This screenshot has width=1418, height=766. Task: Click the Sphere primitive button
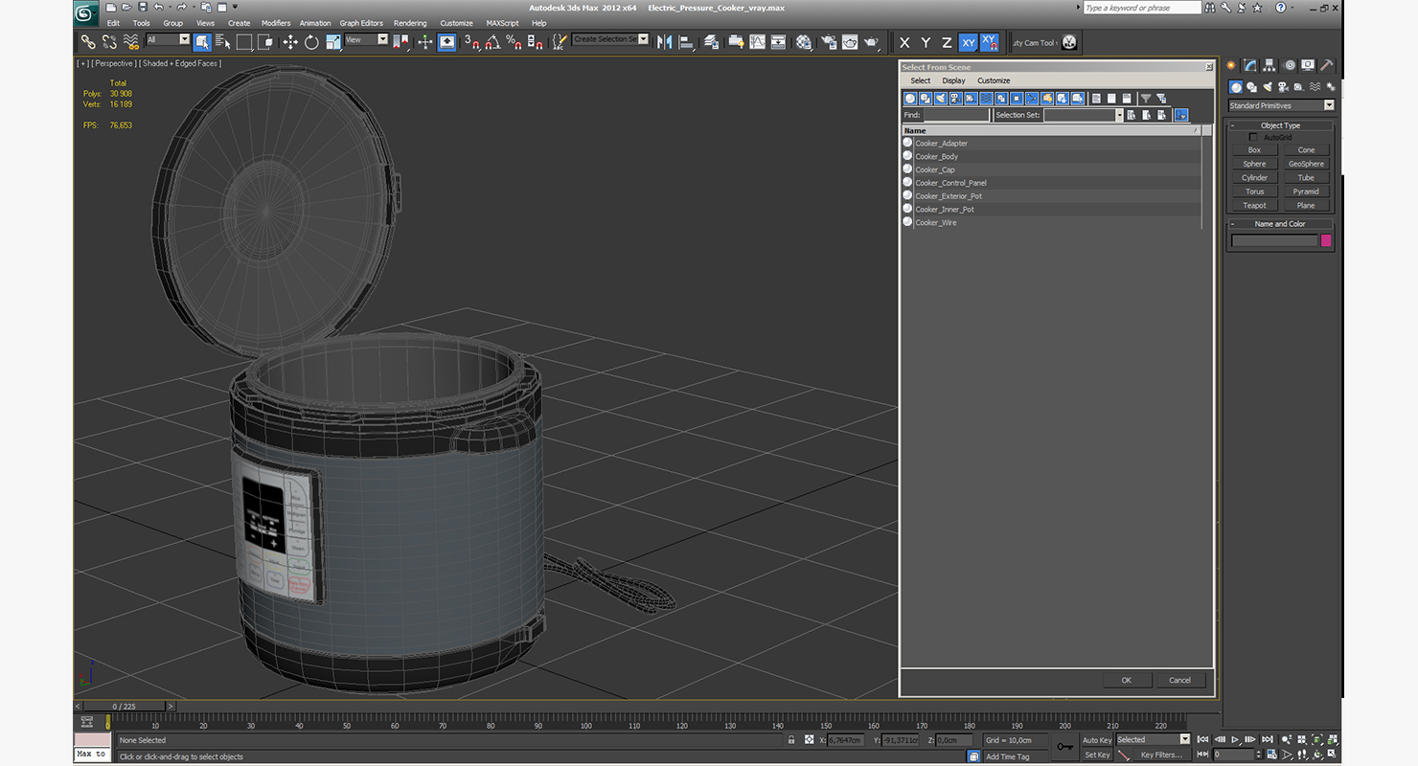(1254, 164)
